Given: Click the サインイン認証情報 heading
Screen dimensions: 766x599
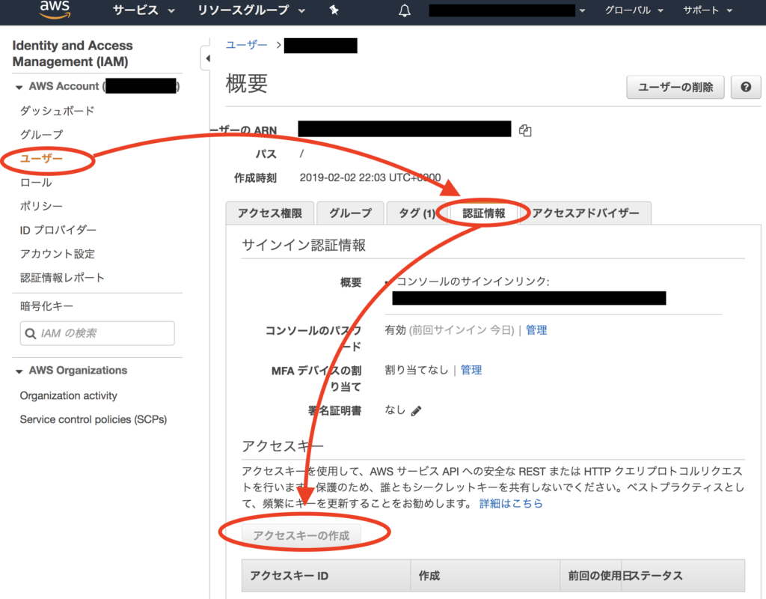Looking at the screenshot, I should pos(304,245).
